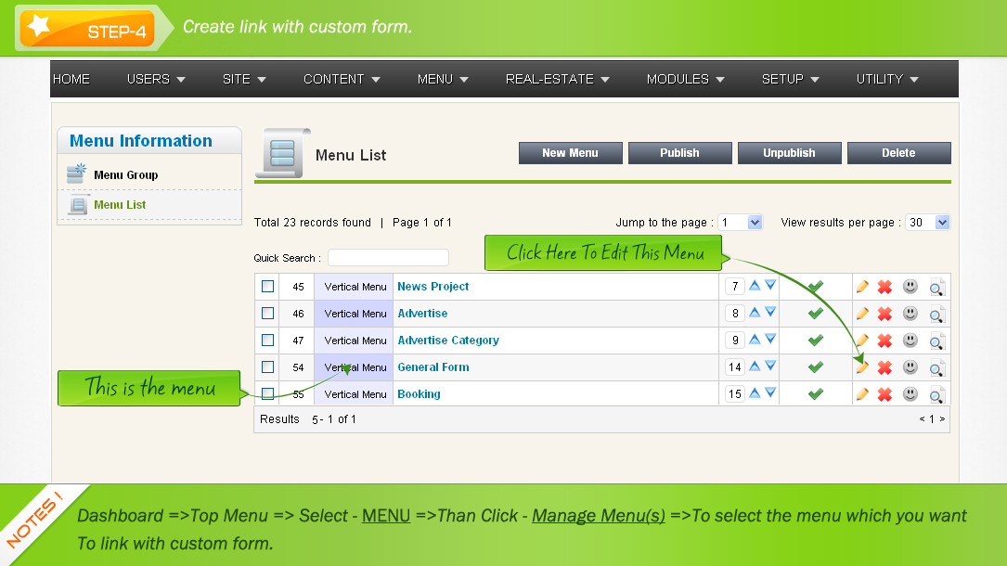This screenshot has width=1007, height=566.
Task: Click the New Menu button
Action: 570,153
